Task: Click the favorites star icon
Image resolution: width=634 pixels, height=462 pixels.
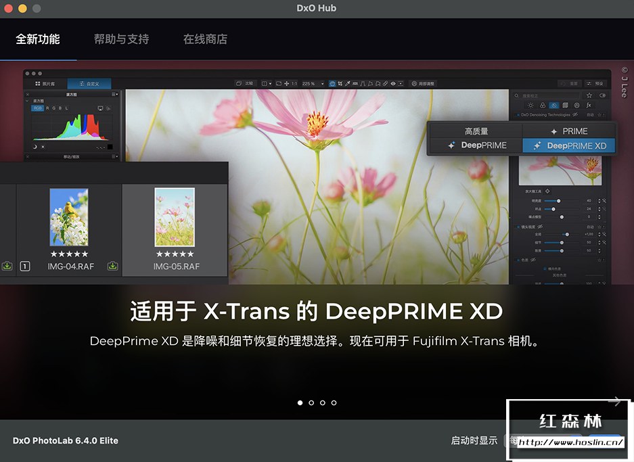Action: [589, 95]
